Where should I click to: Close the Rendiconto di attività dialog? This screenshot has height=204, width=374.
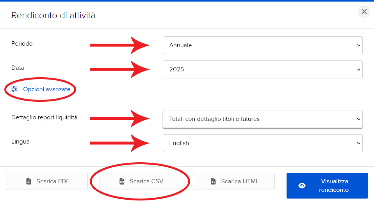364,11
